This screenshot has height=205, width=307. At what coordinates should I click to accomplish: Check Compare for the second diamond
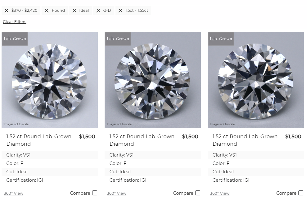point(198,193)
